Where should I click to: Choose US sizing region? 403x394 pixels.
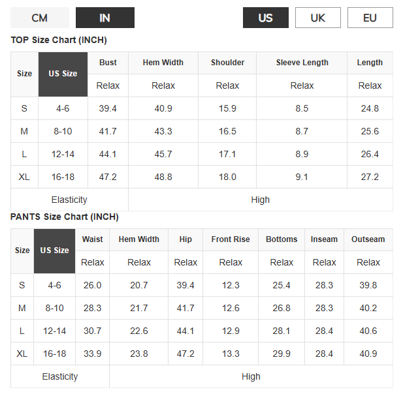click(265, 18)
